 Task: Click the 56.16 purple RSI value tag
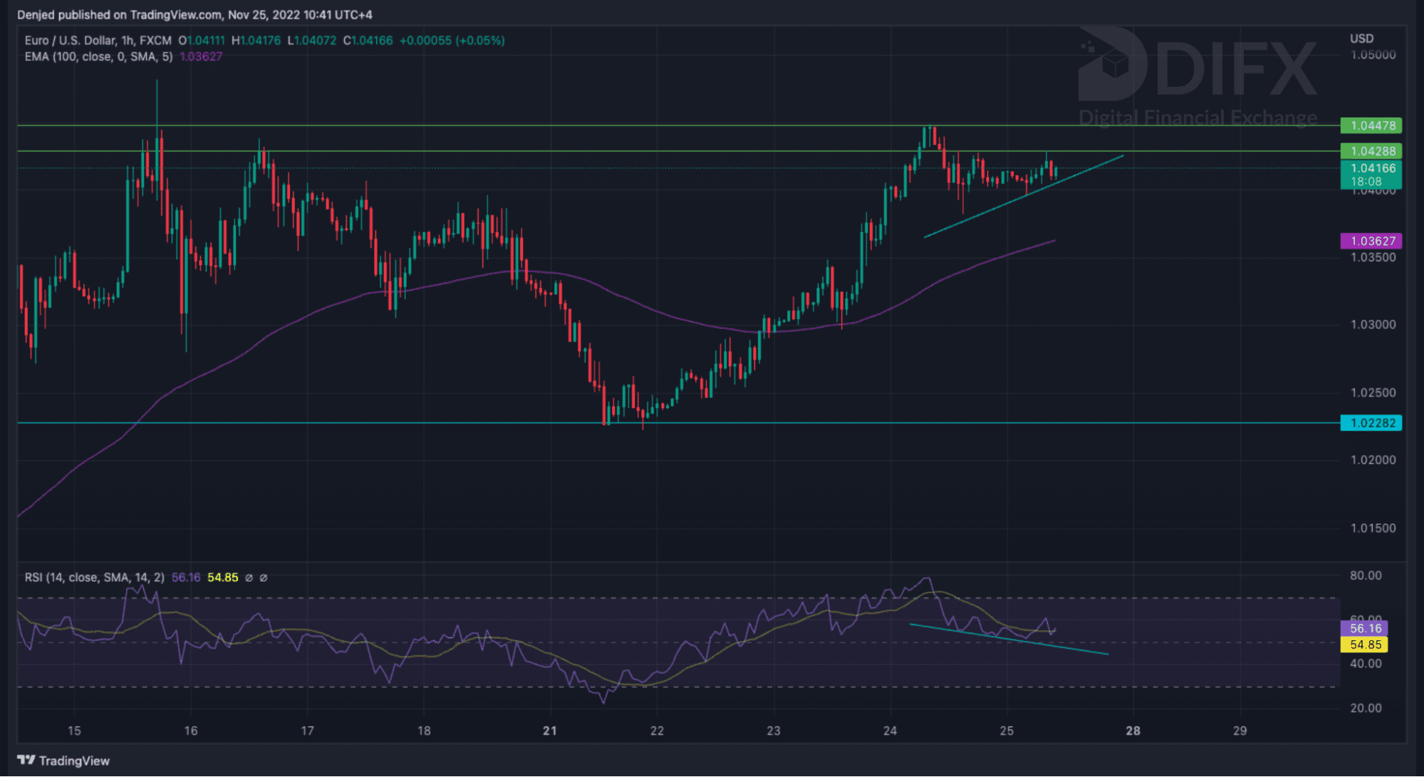click(x=1364, y=628)
